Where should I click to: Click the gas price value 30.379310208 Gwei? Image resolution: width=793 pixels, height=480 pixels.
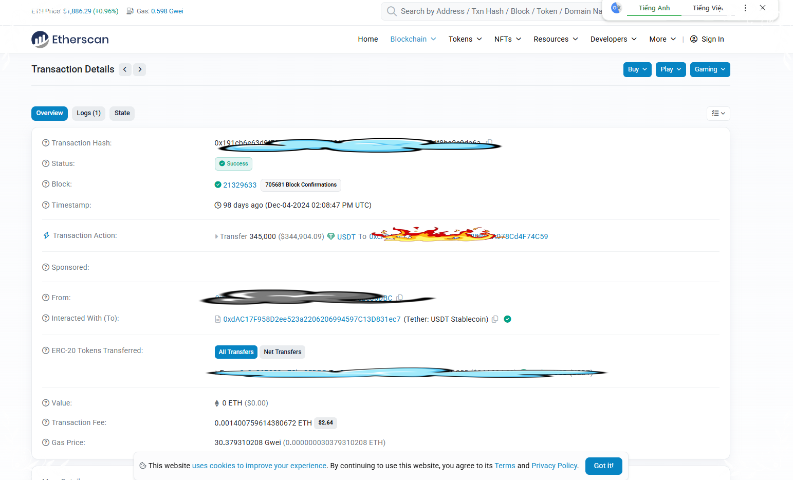click(x=248, y=442)
